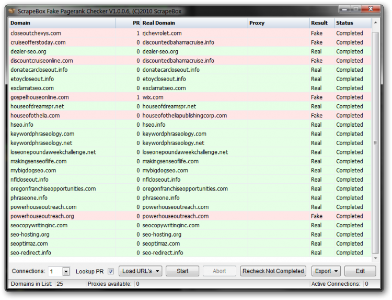Sort by the PR column header
Viewport: 392px width, 300px height.
click(128, 23)
